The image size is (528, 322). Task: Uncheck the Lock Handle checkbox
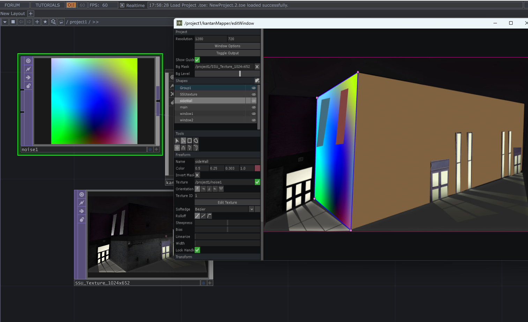pyautogui.click(x=197, y=250)
